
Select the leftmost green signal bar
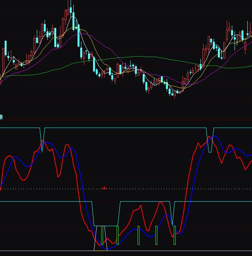102,235
